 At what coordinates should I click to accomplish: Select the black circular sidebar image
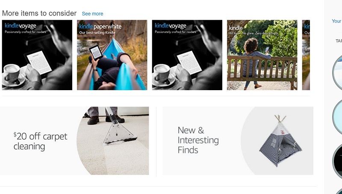tap(337, 161)
